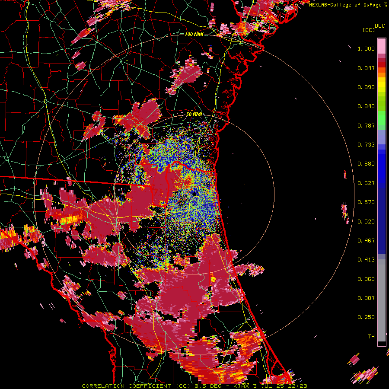Click the black radar site dot at map center
Viewport: 389px width, 389px height.
pyautogui.click(x=194, y=194)
